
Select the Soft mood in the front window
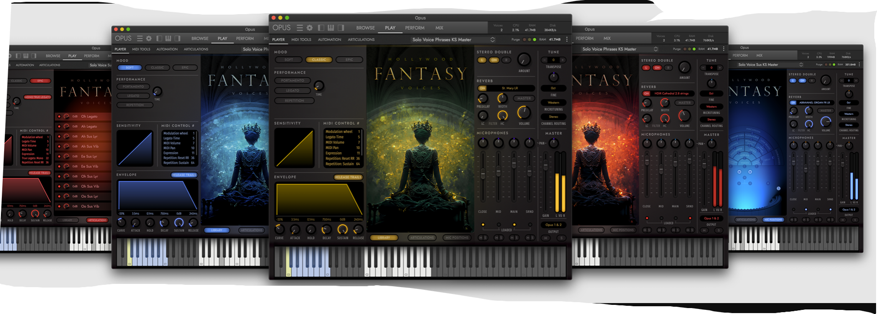289,60
